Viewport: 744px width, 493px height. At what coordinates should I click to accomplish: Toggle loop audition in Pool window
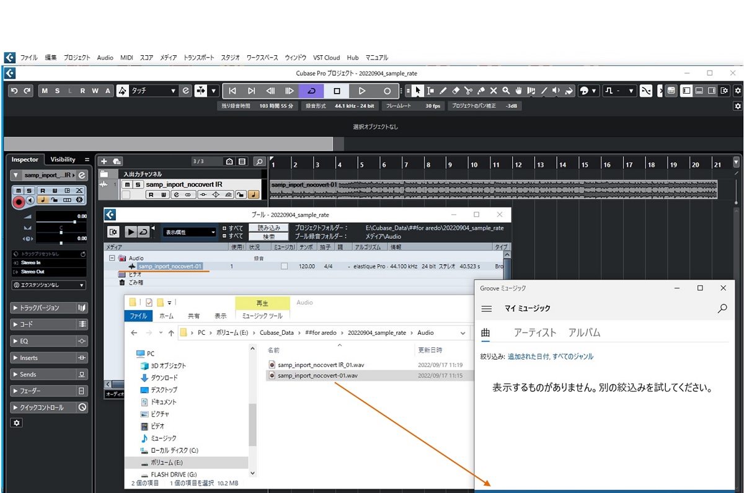pyautogui.click(x=143, y=232)
